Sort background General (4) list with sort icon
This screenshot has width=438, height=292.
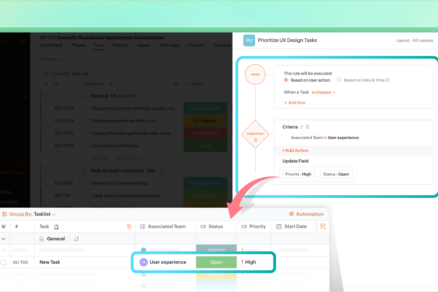click(x=144, y=96)
